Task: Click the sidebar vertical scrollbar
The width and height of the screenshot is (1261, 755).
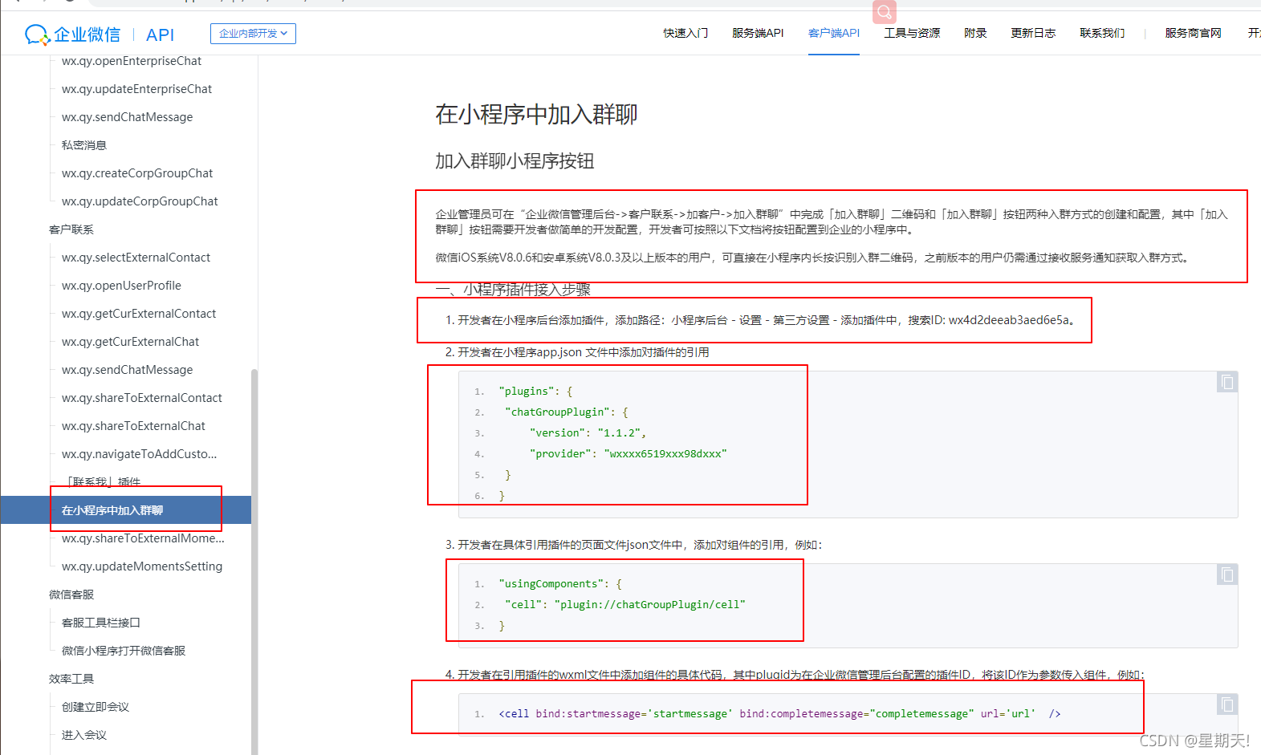Action: coord(254,562)
